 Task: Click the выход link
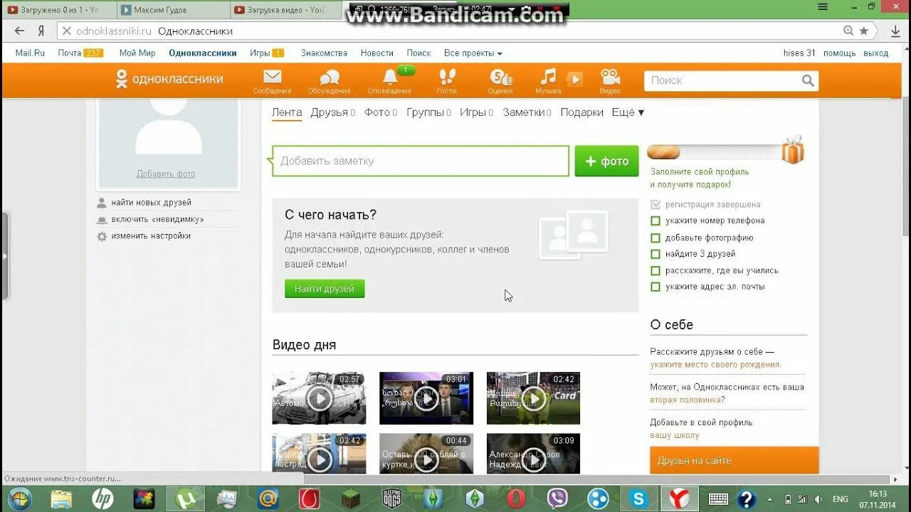(x=876, y=53)
